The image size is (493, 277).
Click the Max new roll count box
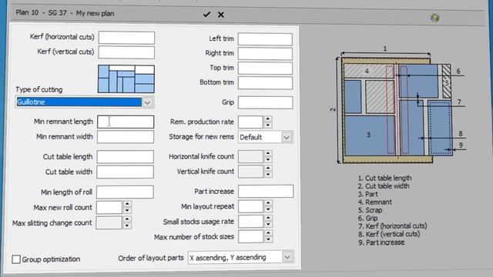pos(109,207)
